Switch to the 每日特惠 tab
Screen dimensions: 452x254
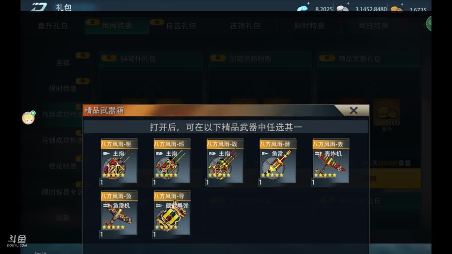[x=373, y=26]
